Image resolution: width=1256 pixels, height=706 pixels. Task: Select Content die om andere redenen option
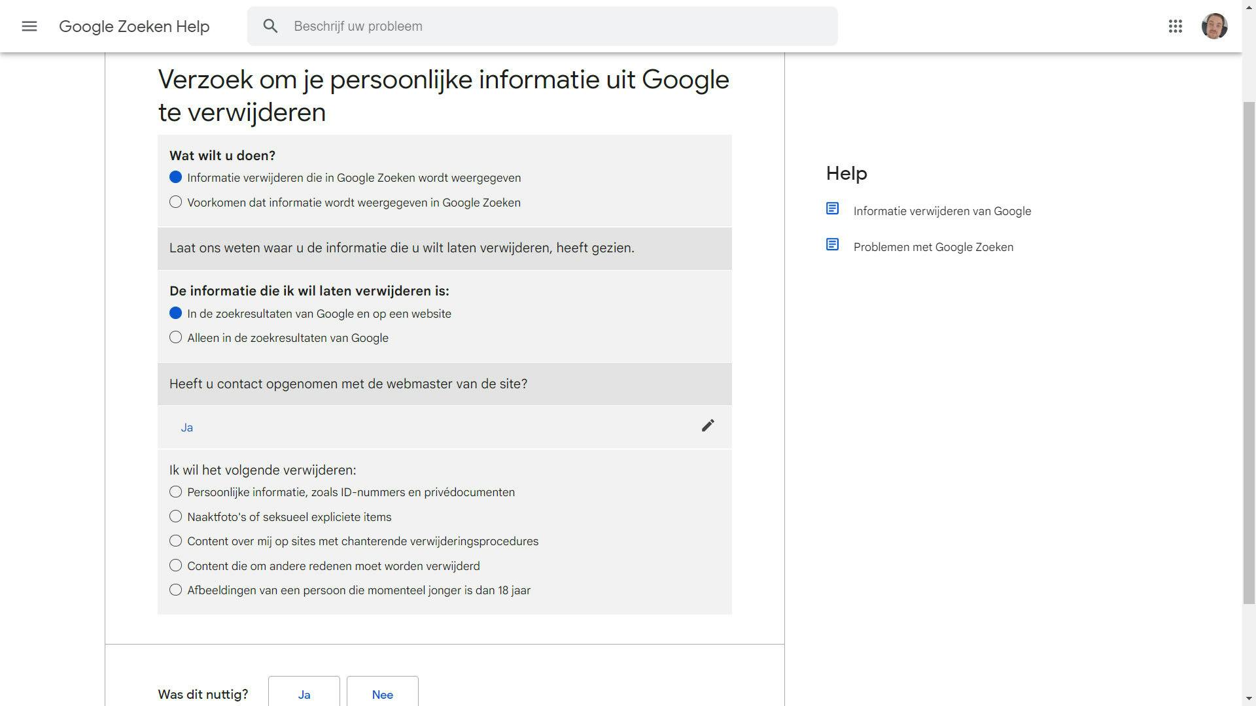pos(175,565)
